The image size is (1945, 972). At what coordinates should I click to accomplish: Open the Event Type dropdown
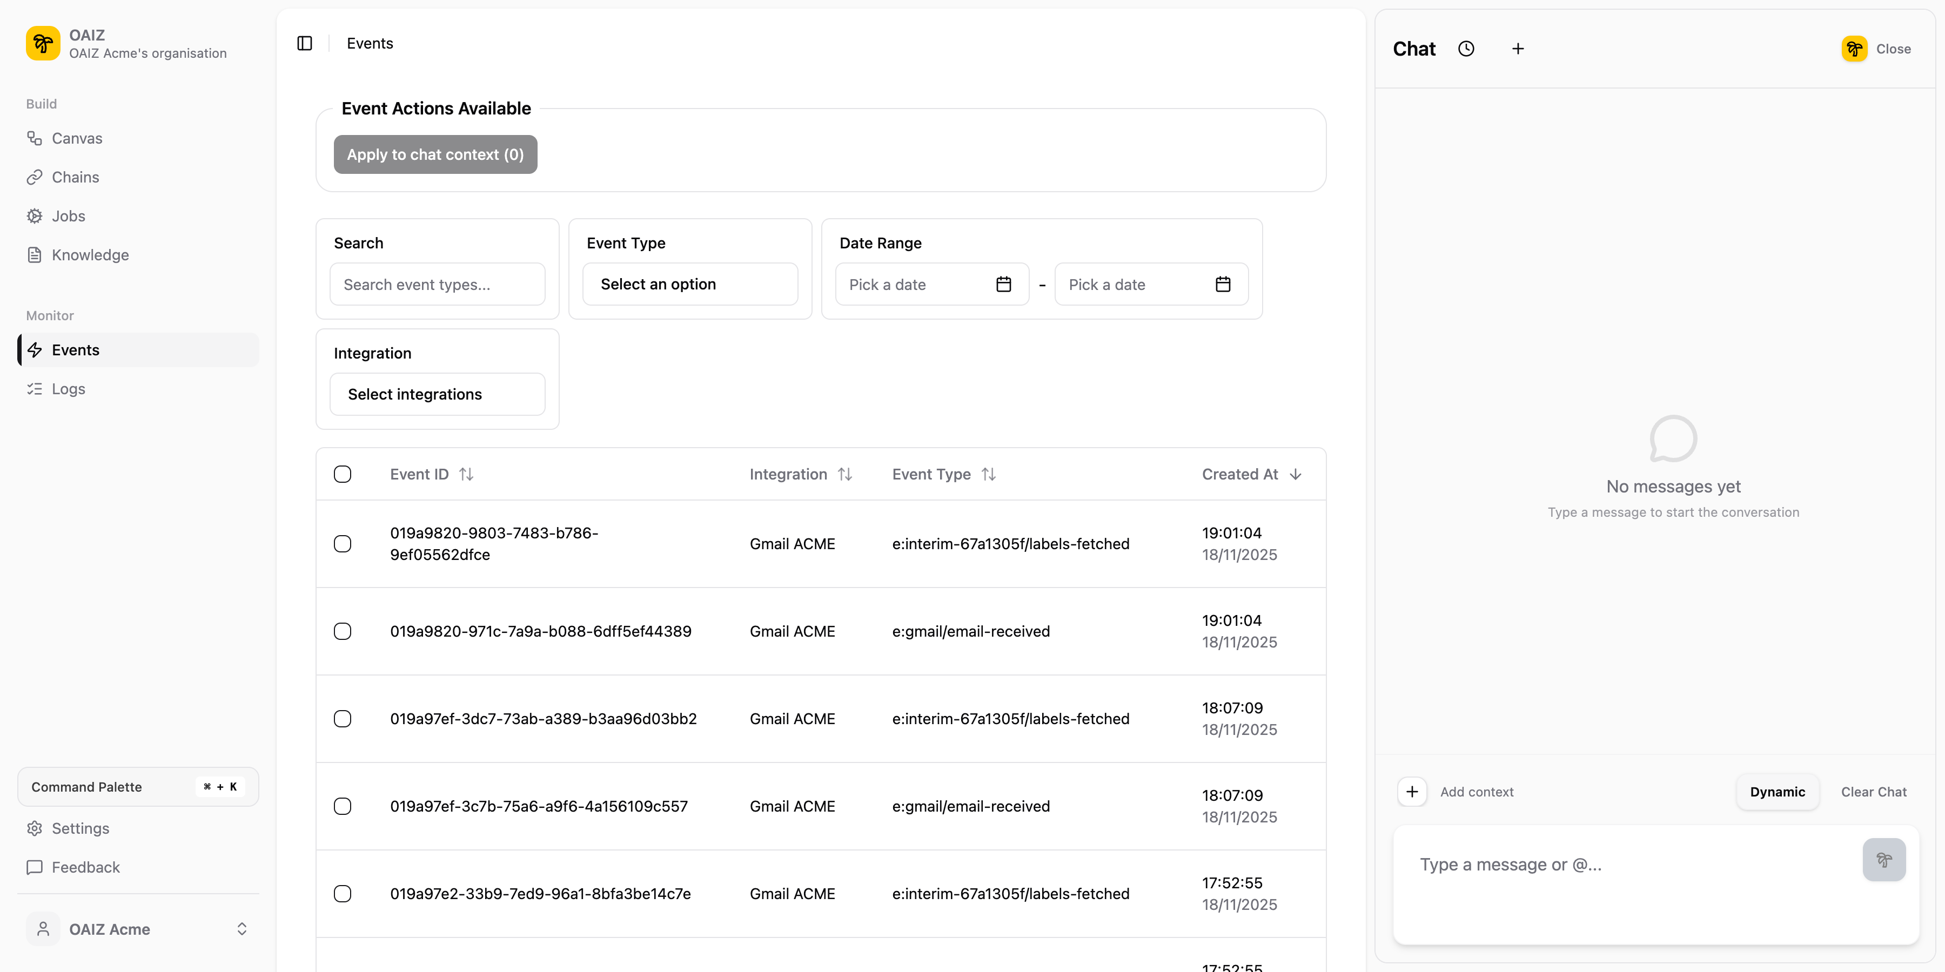pyautogui.click(x=689, y=283)
